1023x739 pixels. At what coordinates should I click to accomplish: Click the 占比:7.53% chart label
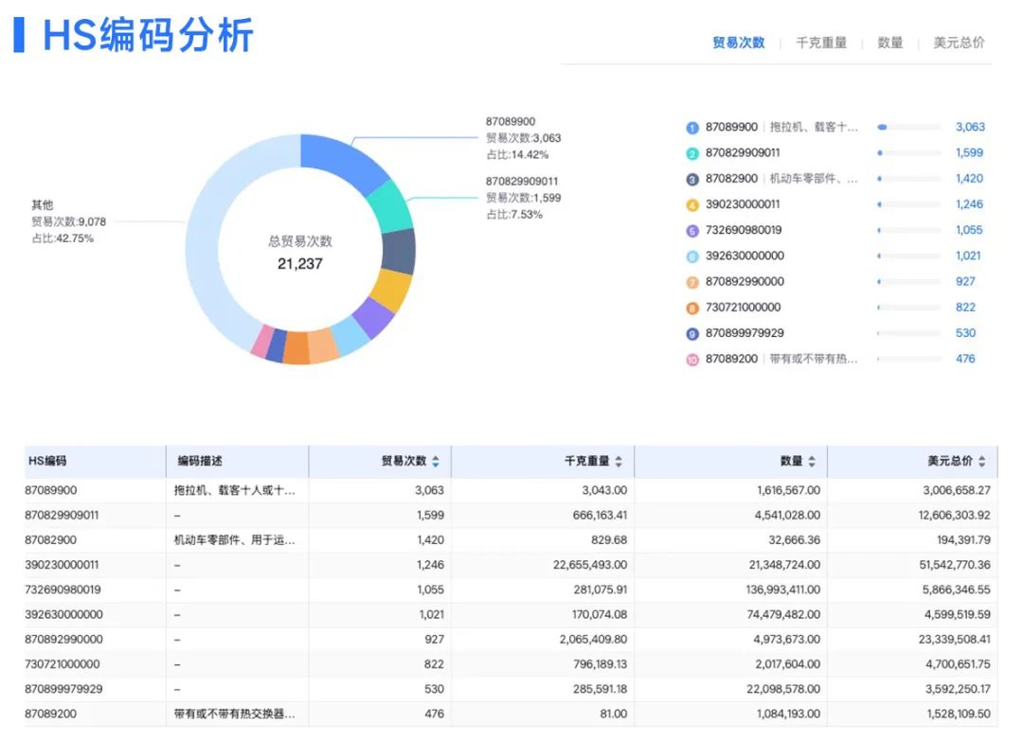point(514,215)
